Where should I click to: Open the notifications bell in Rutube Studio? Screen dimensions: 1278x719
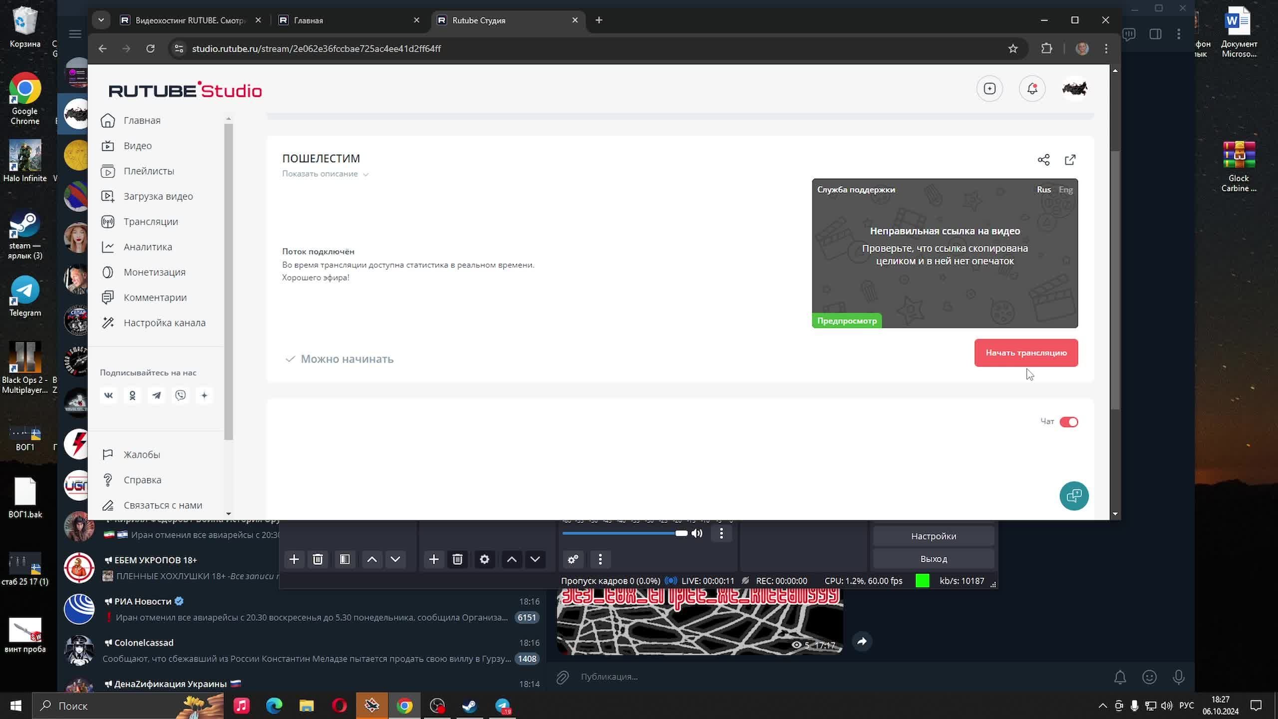1032,89
